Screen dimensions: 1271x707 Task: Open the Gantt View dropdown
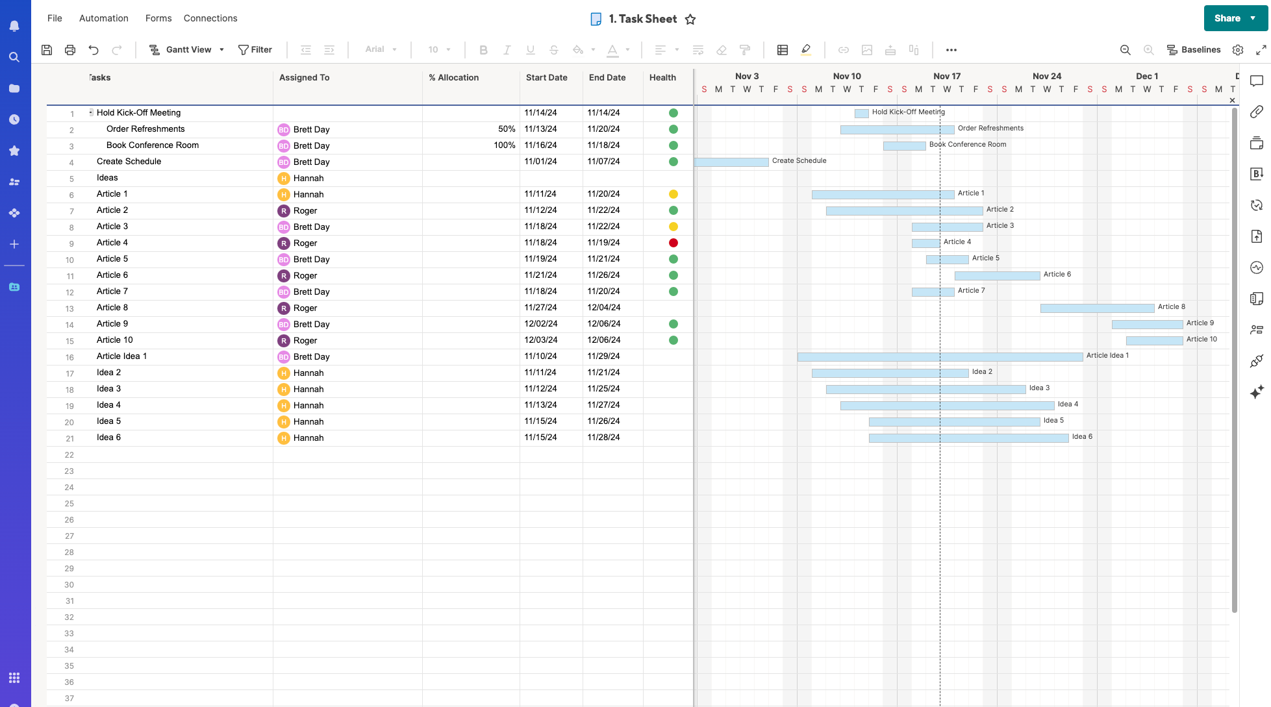221,49
